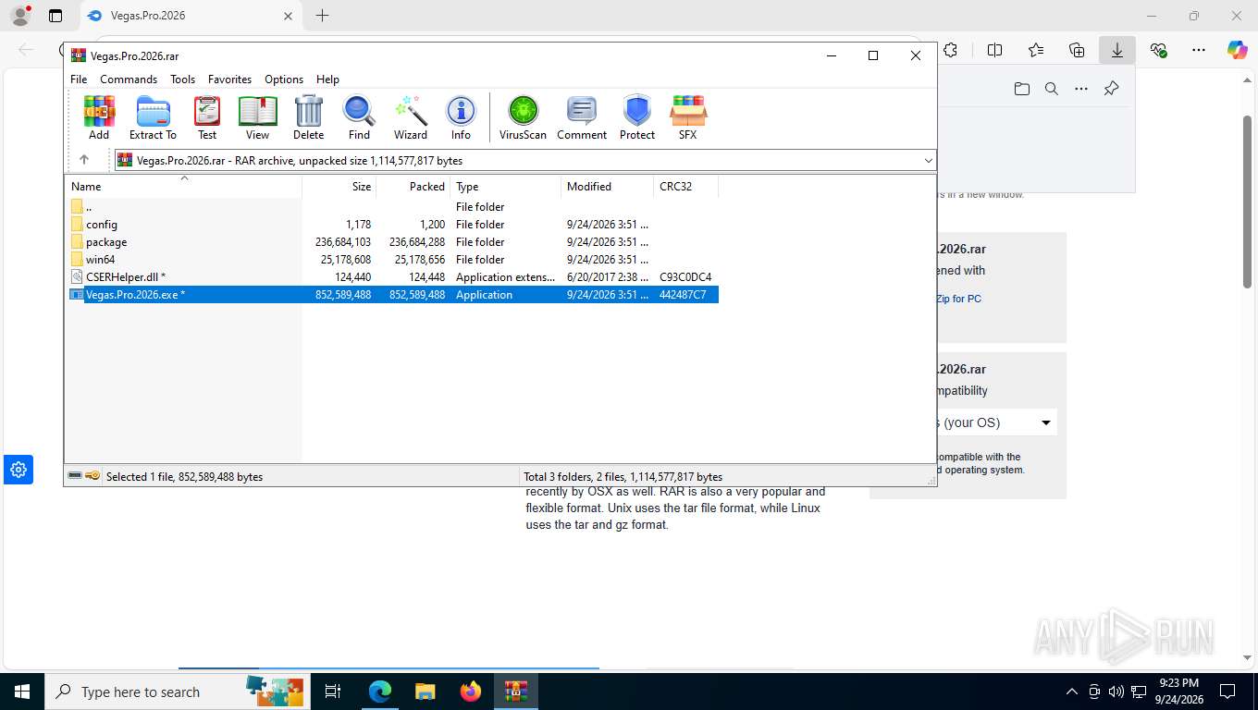Select the CSERHelper.dll file

393,277
